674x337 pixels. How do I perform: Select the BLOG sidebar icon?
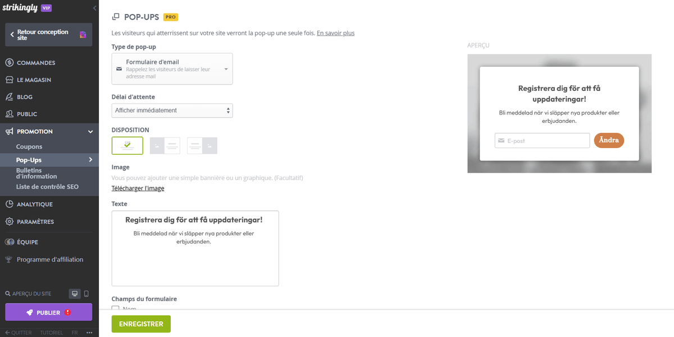coord(8,96)
